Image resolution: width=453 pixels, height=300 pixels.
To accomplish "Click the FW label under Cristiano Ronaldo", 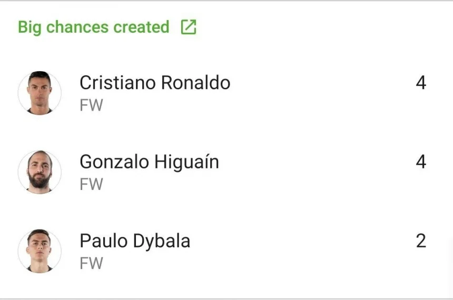I will pos(91,106).
